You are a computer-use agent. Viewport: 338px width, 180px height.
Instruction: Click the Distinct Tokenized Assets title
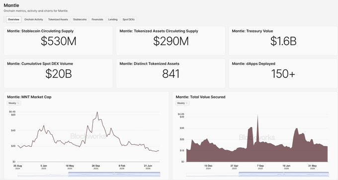click(150, 63)
